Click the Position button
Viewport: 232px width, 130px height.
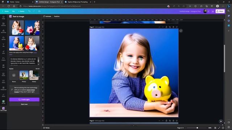[x=57, y=16]
